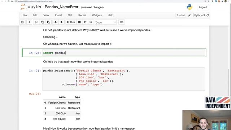Move selected cell up arrow
The image size is (231, 130).
click(56, 22)
